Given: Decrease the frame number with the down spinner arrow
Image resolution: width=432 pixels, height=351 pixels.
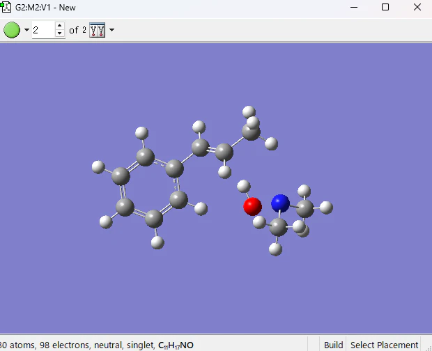Looking at the screenshot, I should point(59,33).
